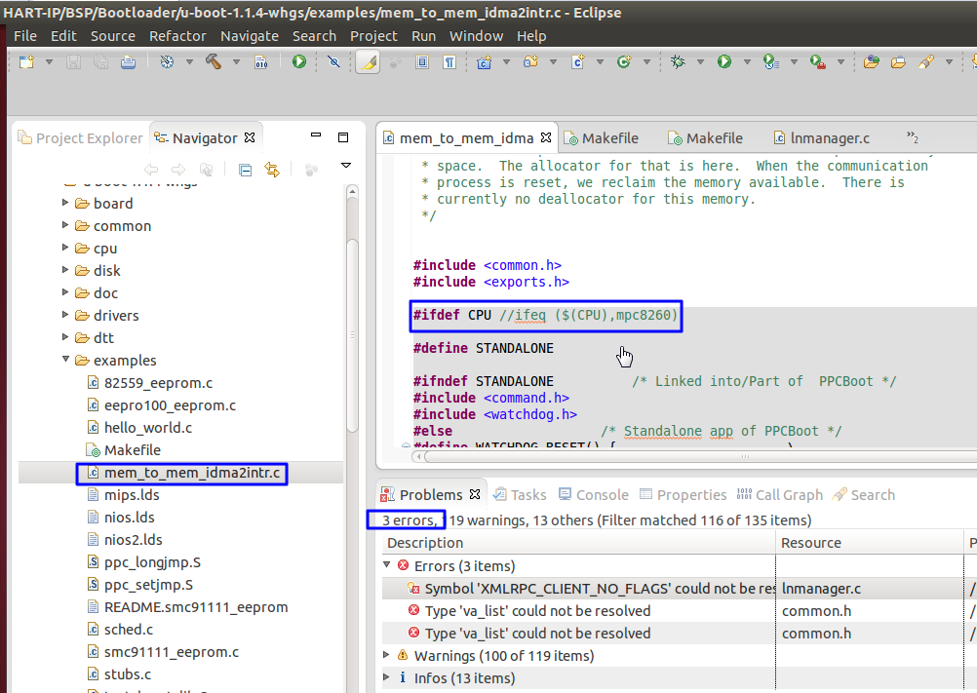Click the New file toolbar icon
This screenshot has height=693, width=977.
point(26,61)
